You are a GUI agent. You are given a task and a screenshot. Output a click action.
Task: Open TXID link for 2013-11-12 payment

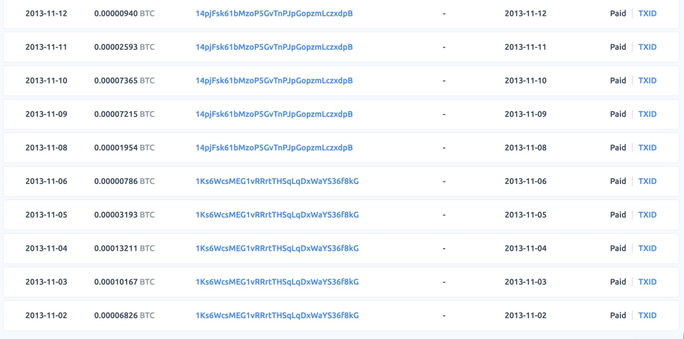tap(647, 13)
